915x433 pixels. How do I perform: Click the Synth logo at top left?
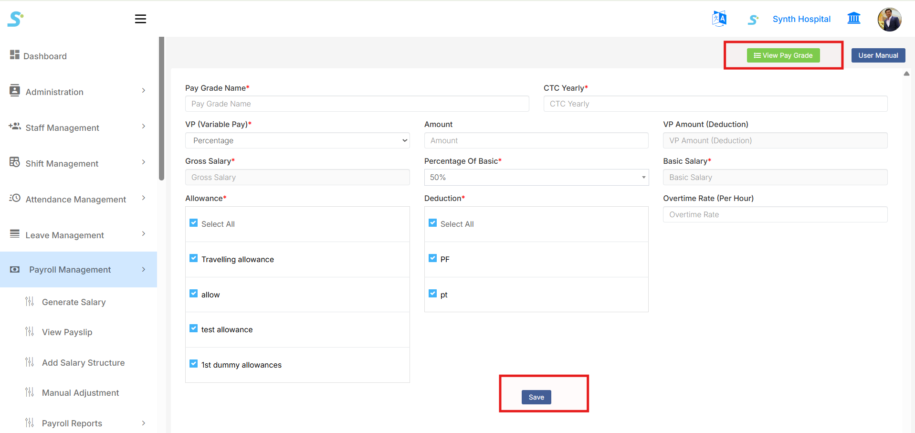(x=15, y=19)
